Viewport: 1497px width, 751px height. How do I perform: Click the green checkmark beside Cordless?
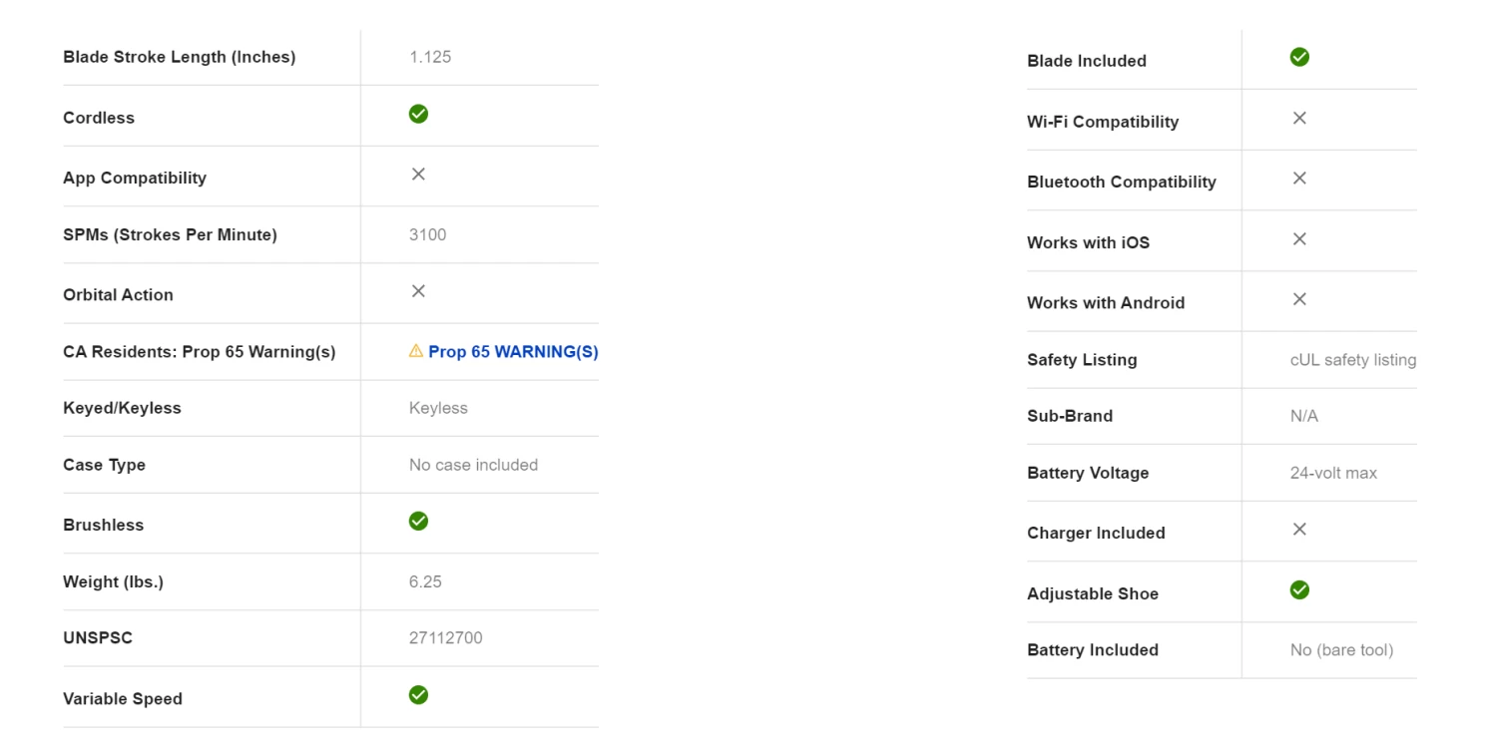418,114
